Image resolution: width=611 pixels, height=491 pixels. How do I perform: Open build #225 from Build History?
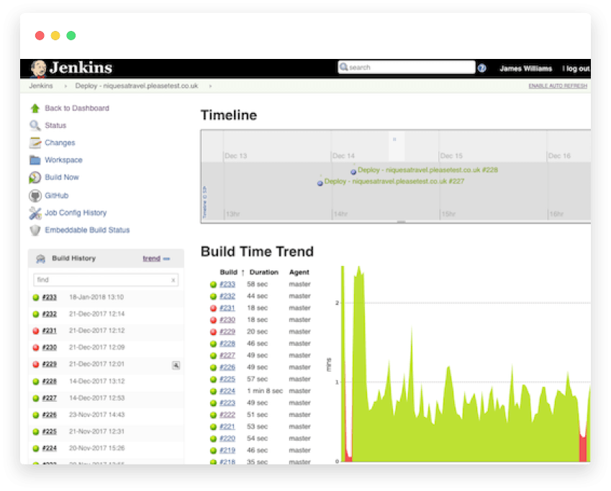(50, 432)
